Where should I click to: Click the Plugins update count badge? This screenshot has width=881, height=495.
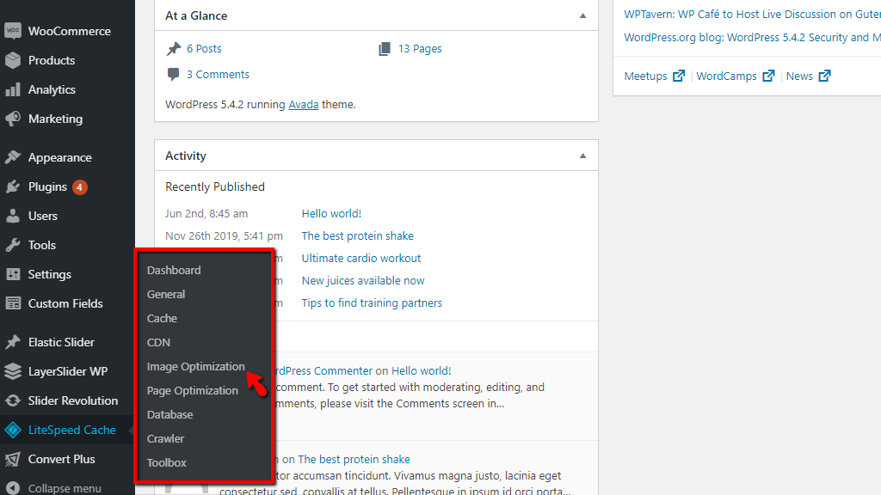(x=80, y=186)
